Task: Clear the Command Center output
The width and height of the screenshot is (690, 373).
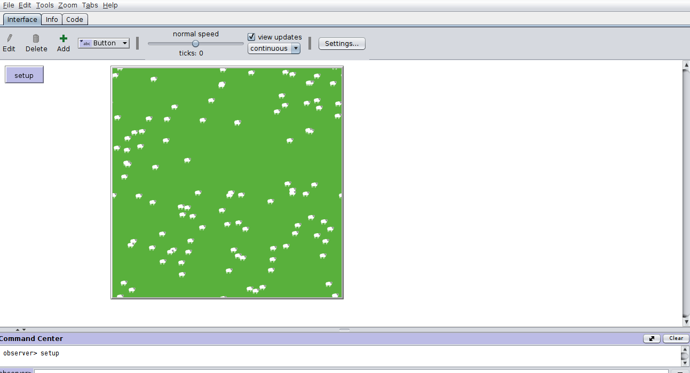Action: coord(676,338)
